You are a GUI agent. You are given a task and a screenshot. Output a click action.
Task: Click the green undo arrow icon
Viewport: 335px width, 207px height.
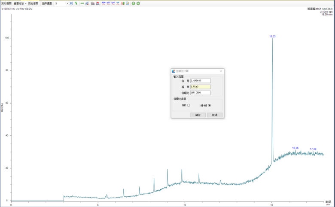76,3
